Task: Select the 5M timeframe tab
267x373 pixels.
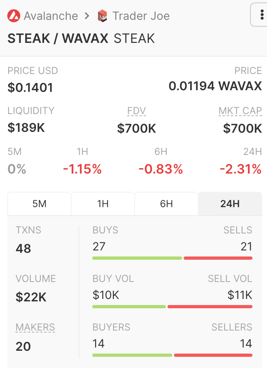Action: pos(39,204)
